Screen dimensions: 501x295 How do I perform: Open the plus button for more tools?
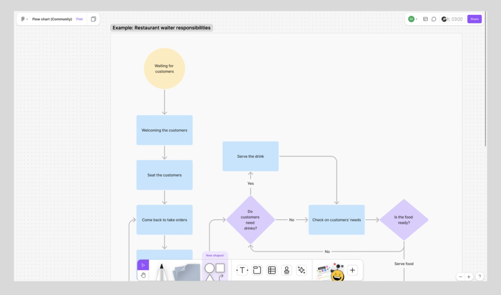click(352, 270)
